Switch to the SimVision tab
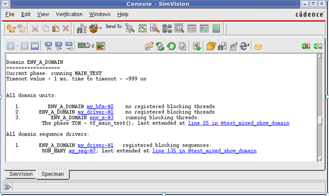The width and height of the screenshot is (329, 196). click(x=21, y=174)
